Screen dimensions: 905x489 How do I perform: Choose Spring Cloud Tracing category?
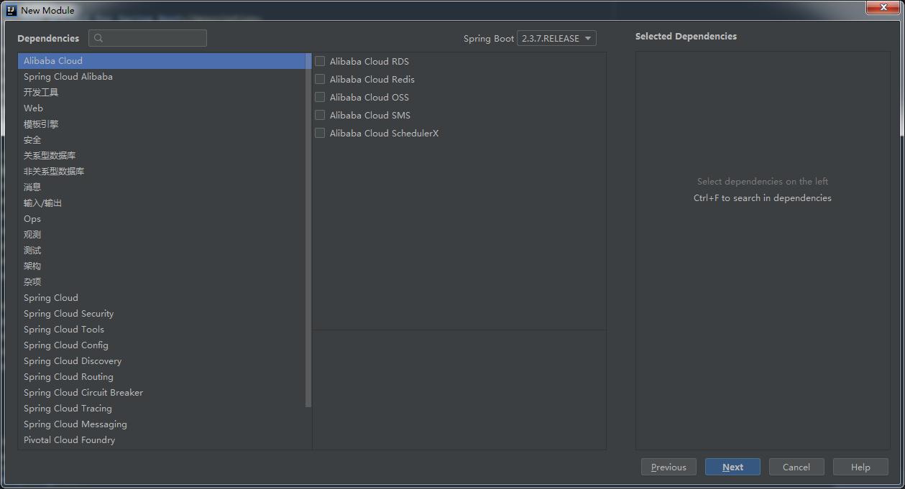[162, 409]
